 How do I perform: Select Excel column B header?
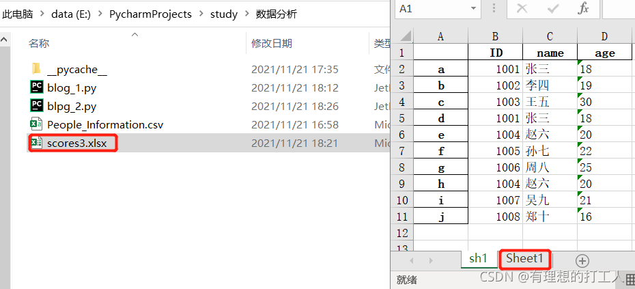(495, 36)
